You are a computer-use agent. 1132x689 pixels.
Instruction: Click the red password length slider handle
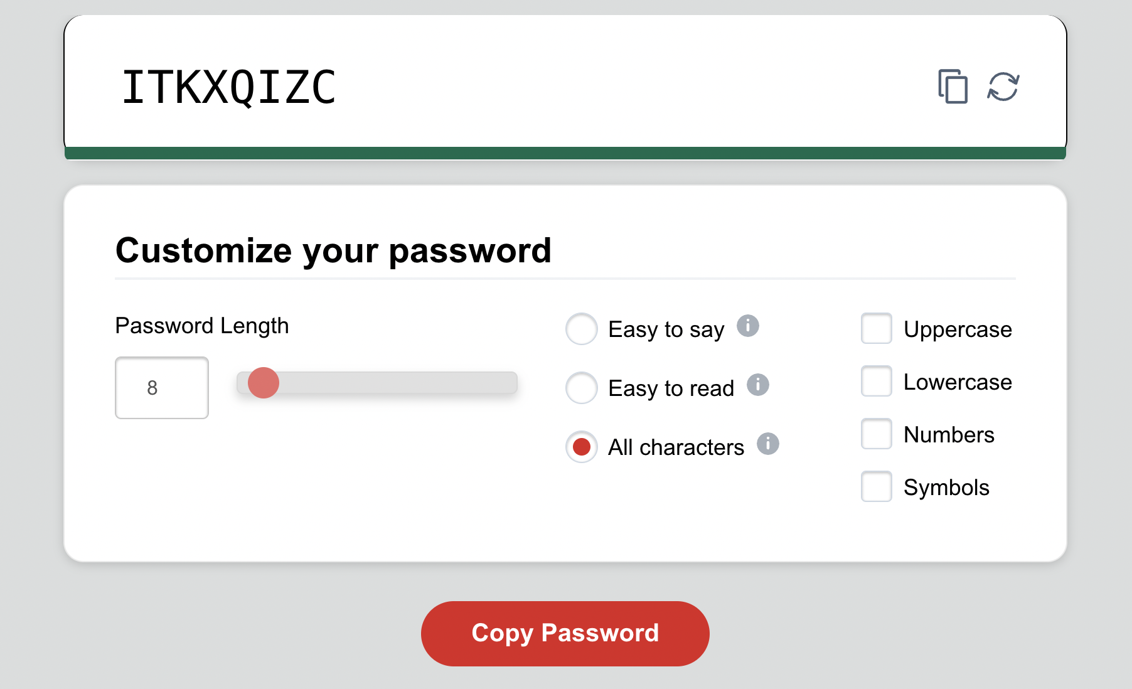point(264,383)
